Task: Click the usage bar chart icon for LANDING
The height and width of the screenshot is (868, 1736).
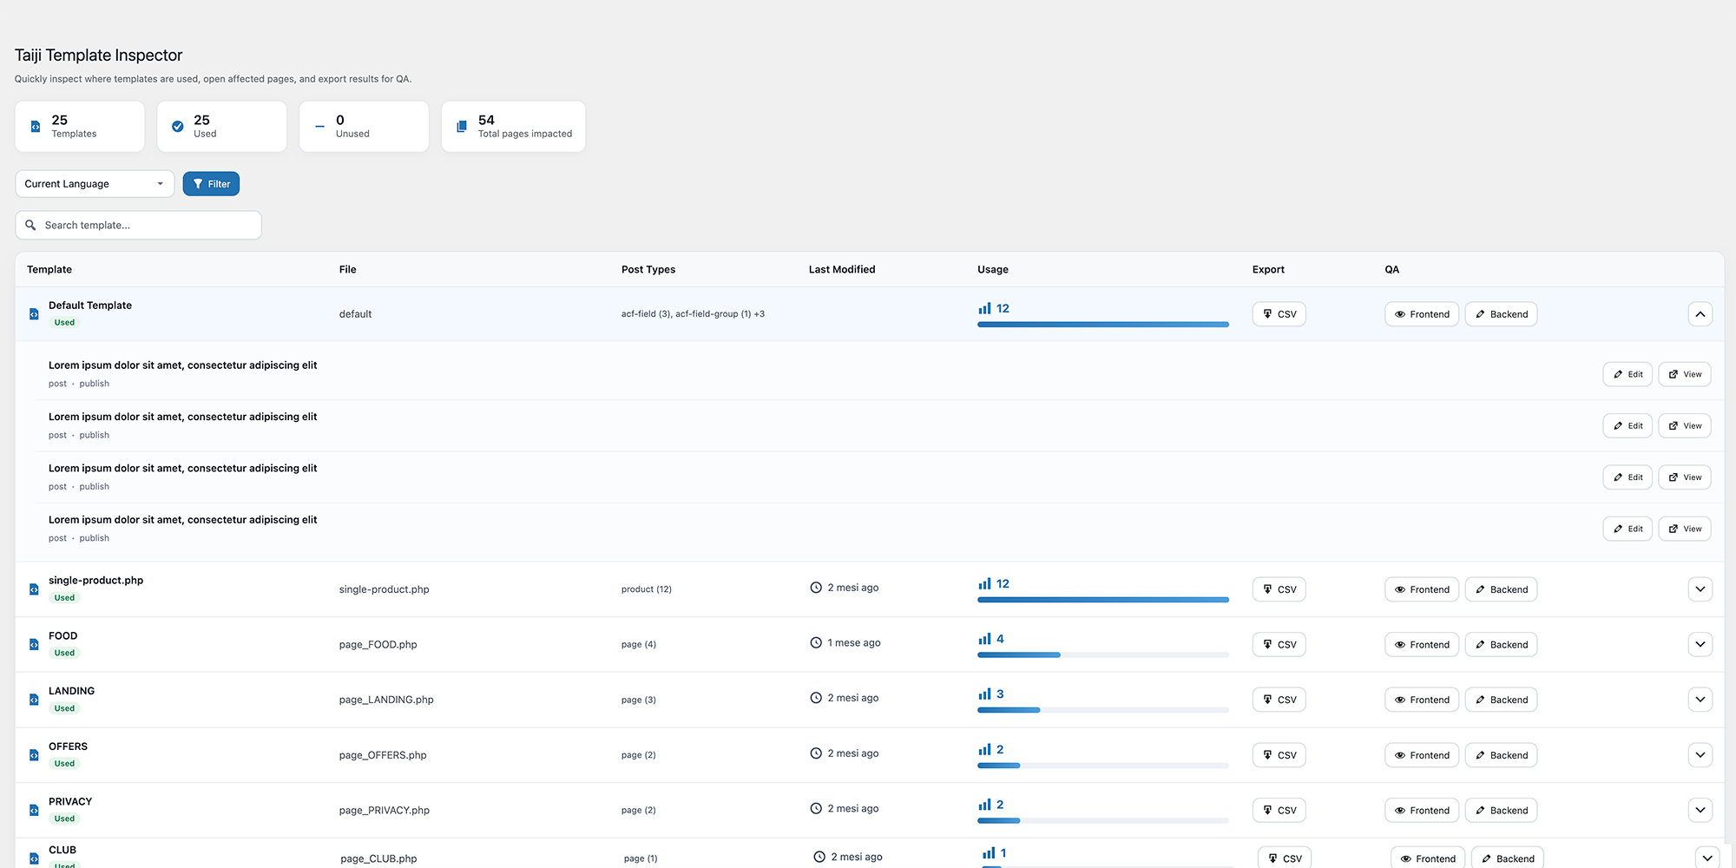Action: click(x=984, y=694)
